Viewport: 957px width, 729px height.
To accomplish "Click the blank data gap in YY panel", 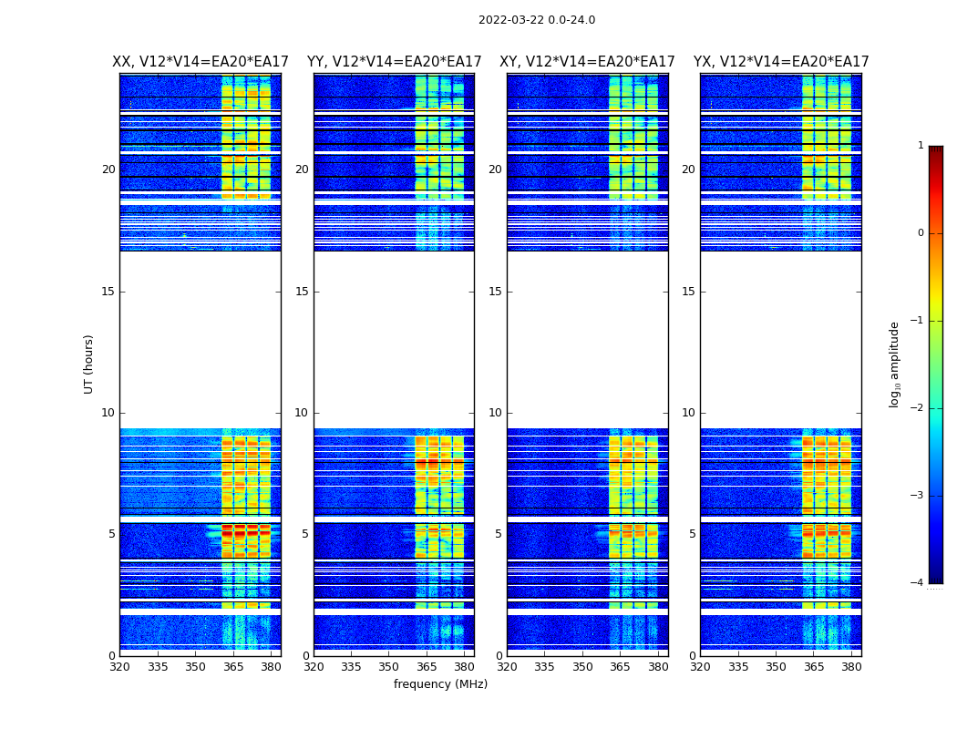I will click(395, 340).
